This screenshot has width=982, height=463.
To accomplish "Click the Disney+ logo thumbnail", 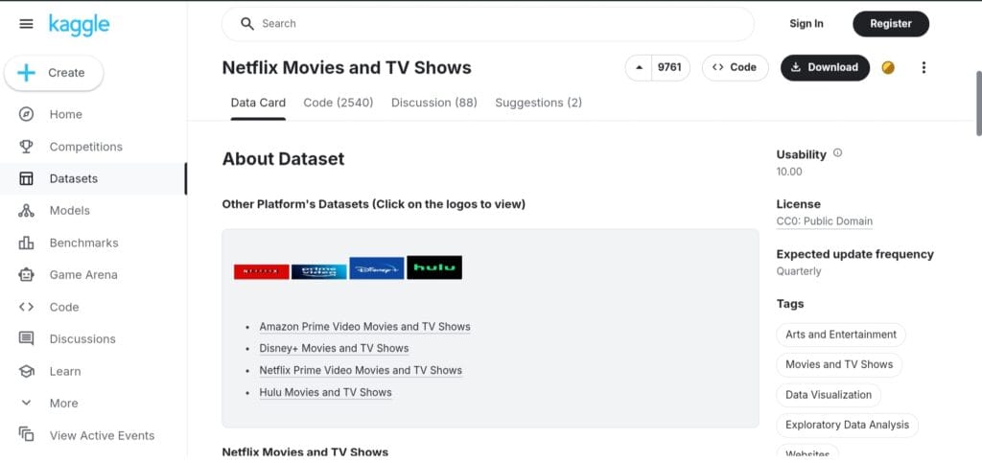I will [x=376, y=268].
